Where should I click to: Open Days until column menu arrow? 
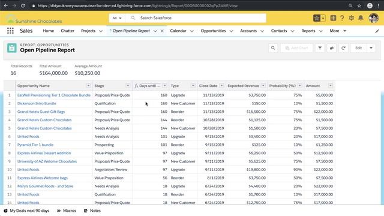pyautogui.click(x=164, y=85)
